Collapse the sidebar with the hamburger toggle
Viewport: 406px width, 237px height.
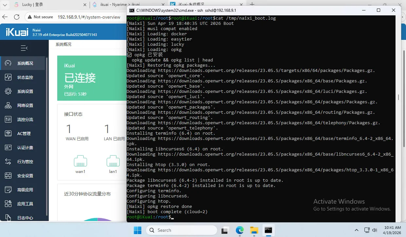pos(24,48)
